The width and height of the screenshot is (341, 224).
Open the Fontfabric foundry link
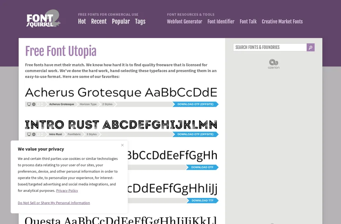click(74, 134)
